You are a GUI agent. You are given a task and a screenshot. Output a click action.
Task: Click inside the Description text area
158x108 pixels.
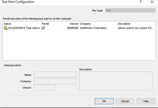coord(114,81)
